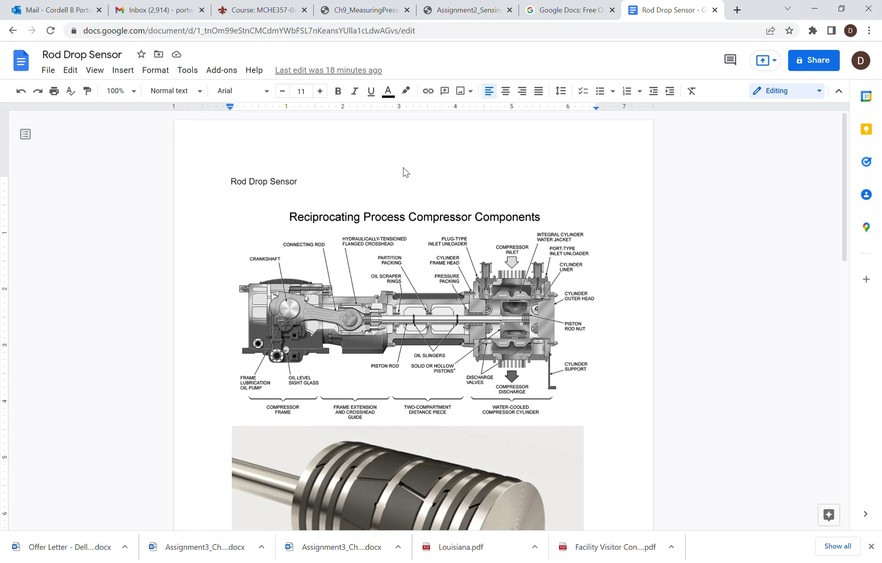The height and width of the screenshot is (563, 882).
Task: Decrease indent of the paragraph
Action: tap(653, 91)
